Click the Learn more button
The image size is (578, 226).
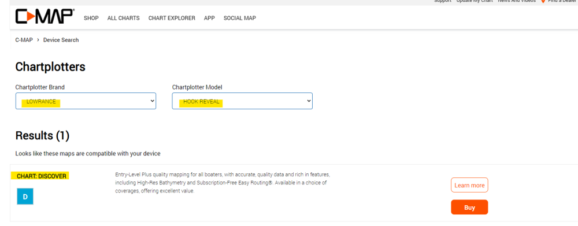469,185
